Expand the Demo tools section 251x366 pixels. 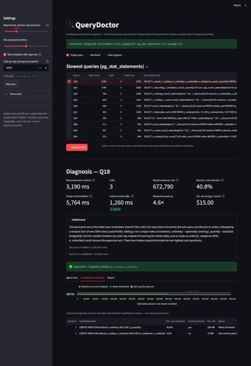coord(26,94)
